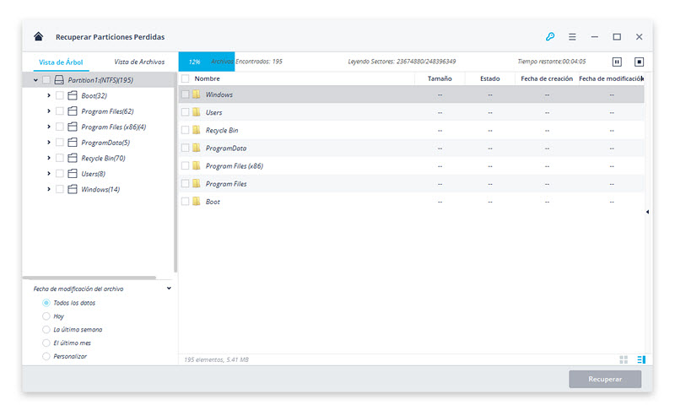Click the Recycle Bin(70) tree folder icon
This screenshot has height=416, width=675.
point(73,158)
